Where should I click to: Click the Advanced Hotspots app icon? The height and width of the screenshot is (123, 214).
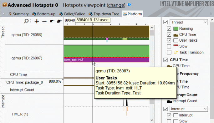pos(4,5)
